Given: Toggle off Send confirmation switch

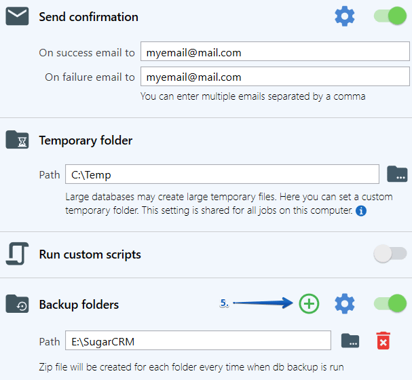Looking at the screenshot, I should point(390,16).
